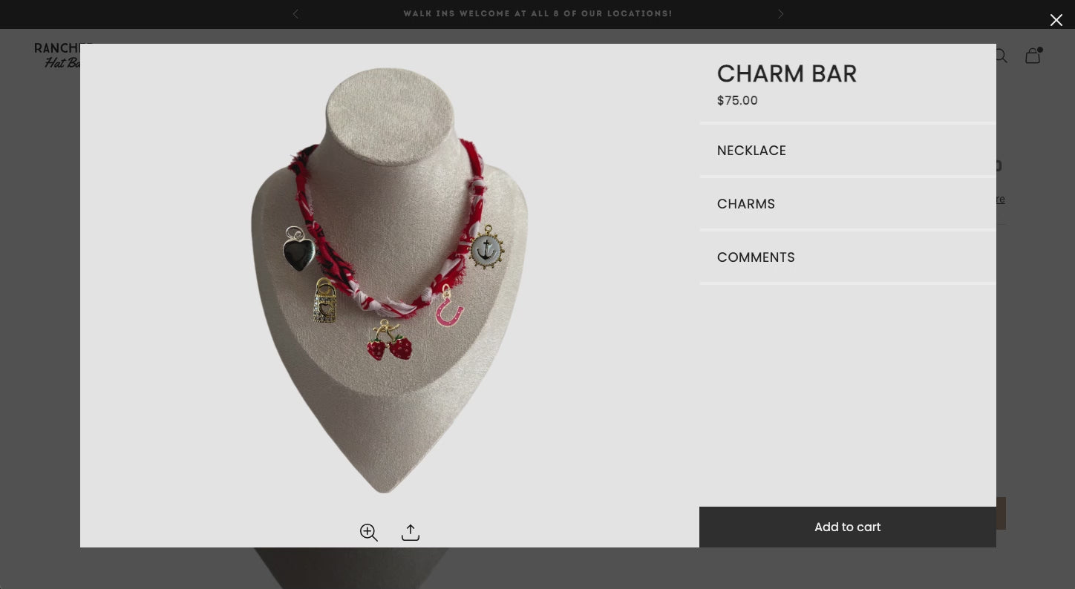Click the walk-ins welcome announcement text
The image size is (1075, 589).
(x=537, y=13)
